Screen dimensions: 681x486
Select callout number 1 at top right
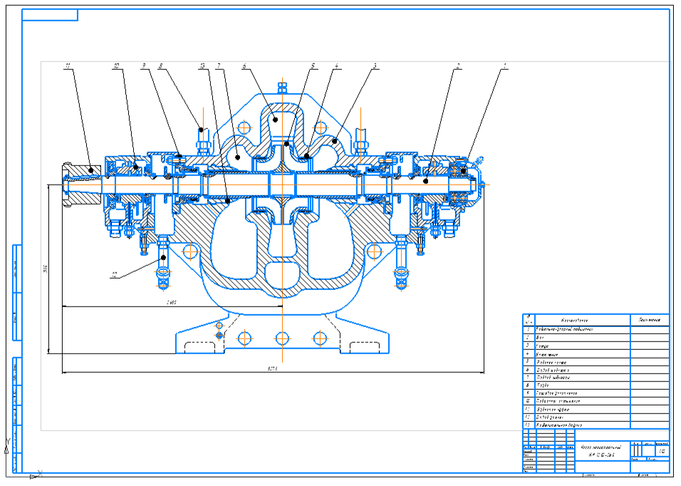coord(504,66)
